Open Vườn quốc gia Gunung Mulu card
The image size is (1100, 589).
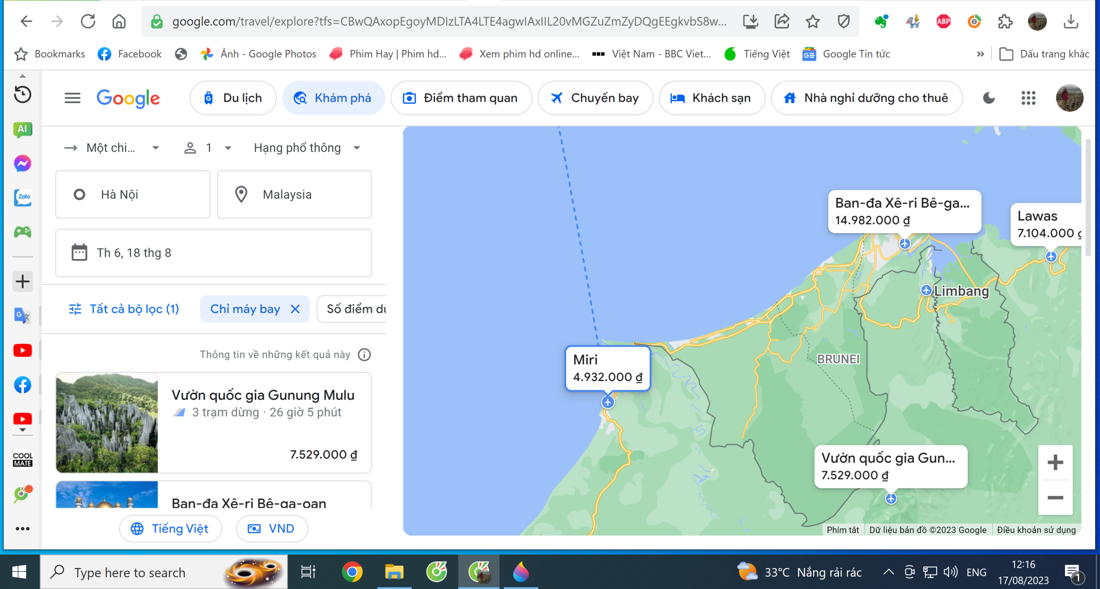(214, 422)
